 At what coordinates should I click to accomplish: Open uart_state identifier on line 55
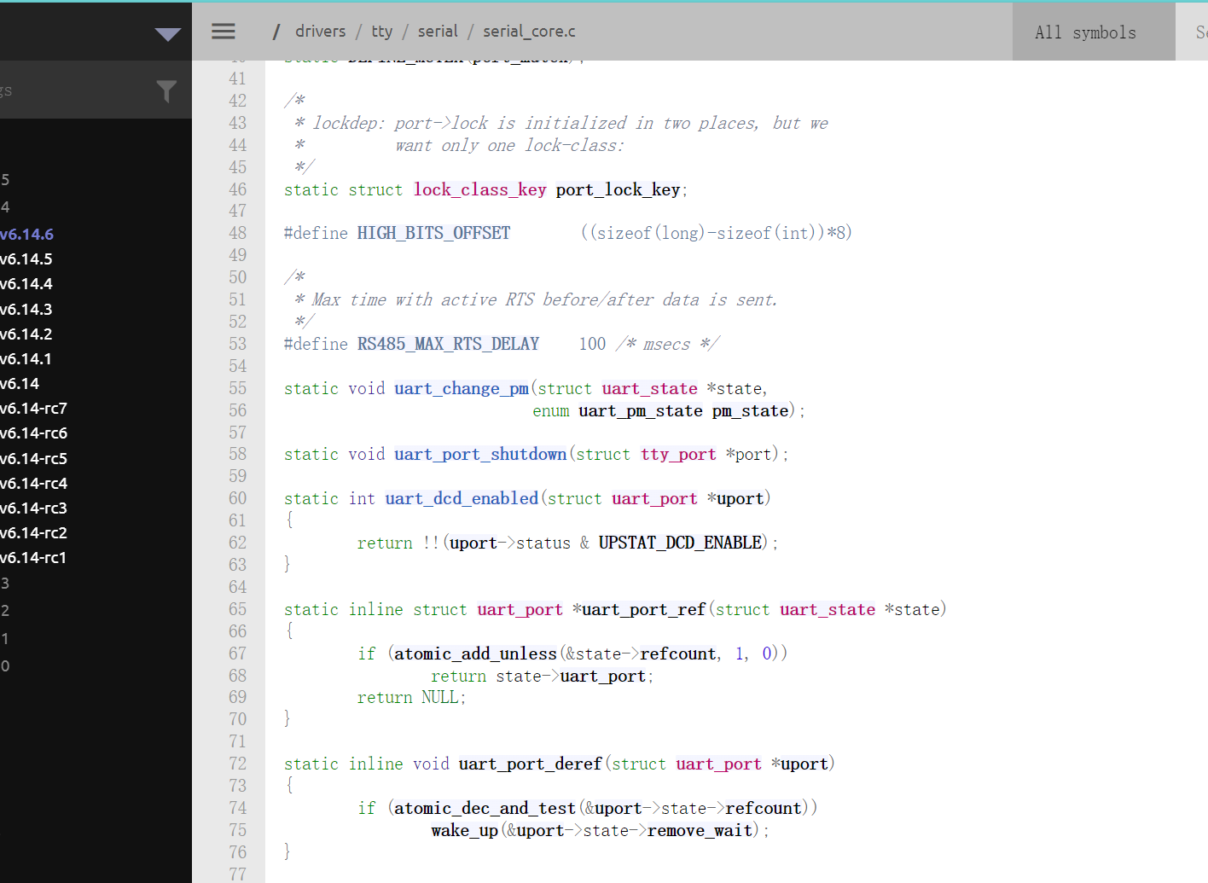[x=649, y=388]
